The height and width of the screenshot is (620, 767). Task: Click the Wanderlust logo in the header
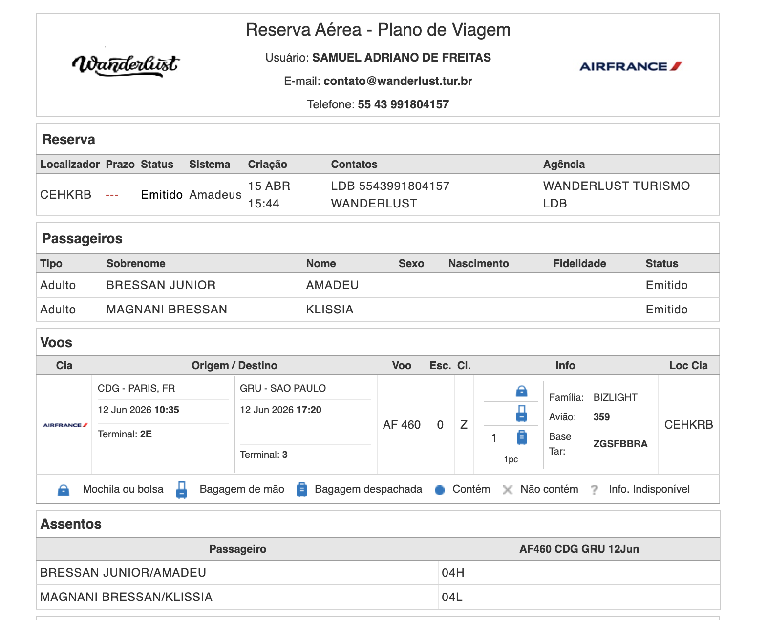pos(126,65)
